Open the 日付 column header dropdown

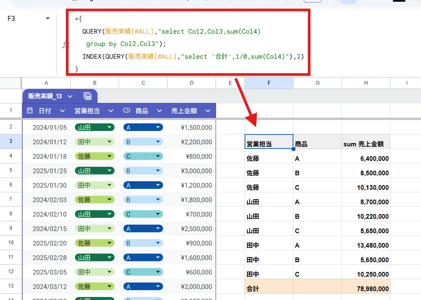coord(62,111)
